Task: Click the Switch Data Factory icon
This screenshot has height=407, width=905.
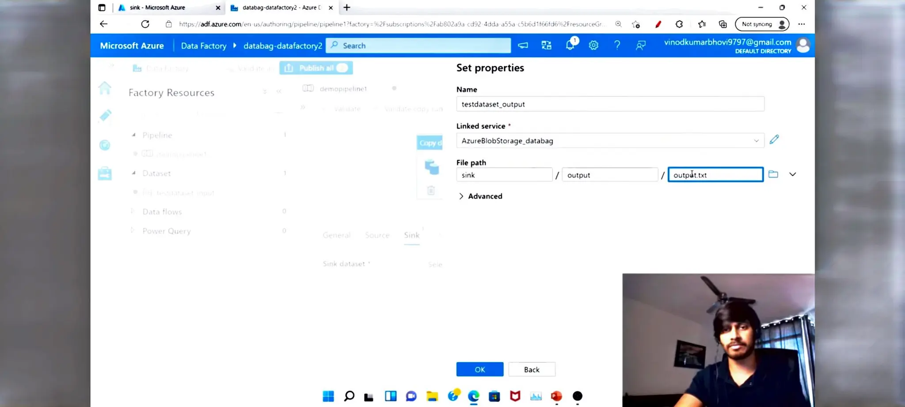Action: point(547,45)
